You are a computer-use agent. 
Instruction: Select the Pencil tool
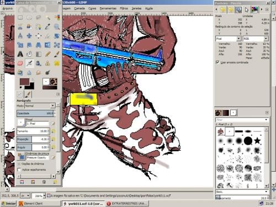47,54
